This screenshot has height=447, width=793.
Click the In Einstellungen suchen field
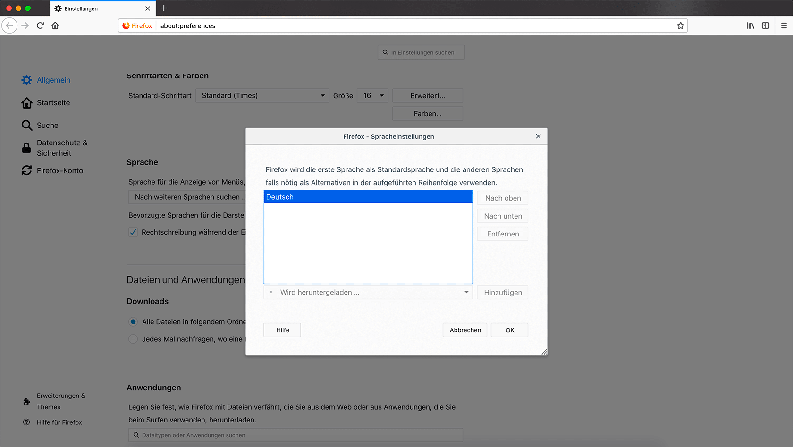(x=421, y=52)
